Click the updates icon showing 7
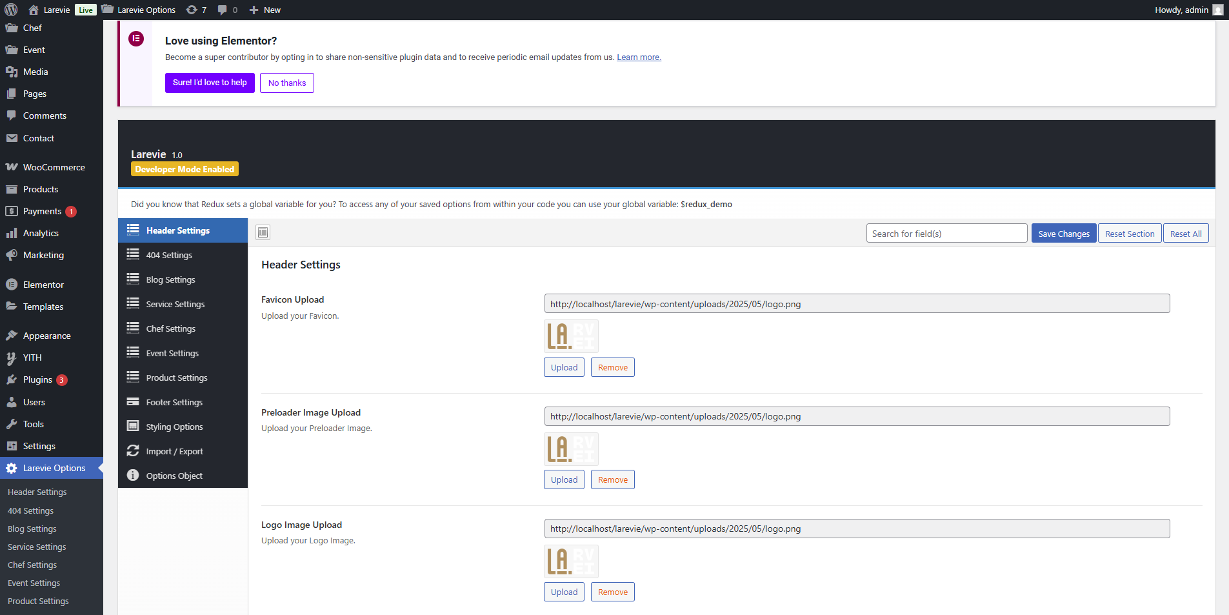1229x615 pixels. [x=192, y=10]
